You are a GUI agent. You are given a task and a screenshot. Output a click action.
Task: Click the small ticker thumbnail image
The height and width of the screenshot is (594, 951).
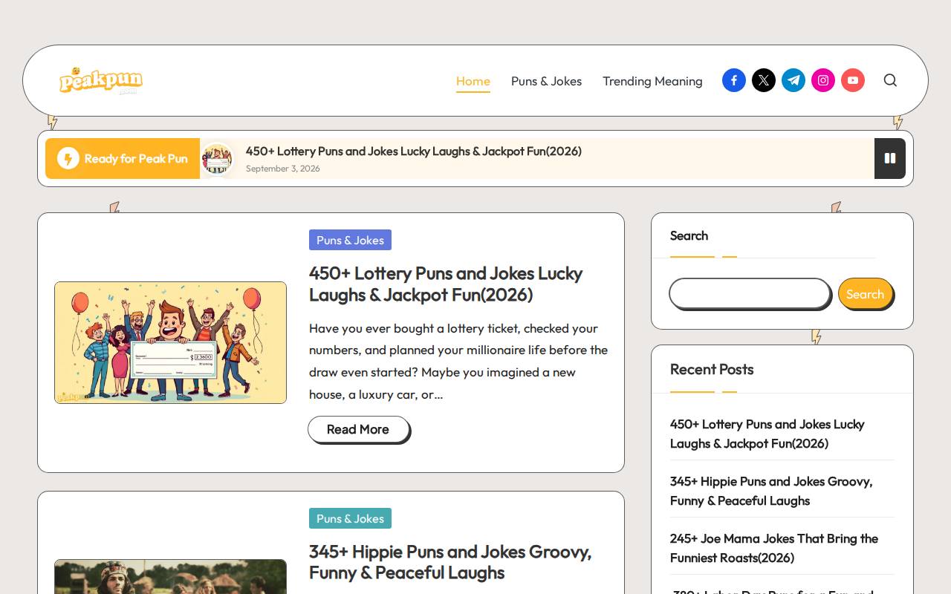coord(217,158)
